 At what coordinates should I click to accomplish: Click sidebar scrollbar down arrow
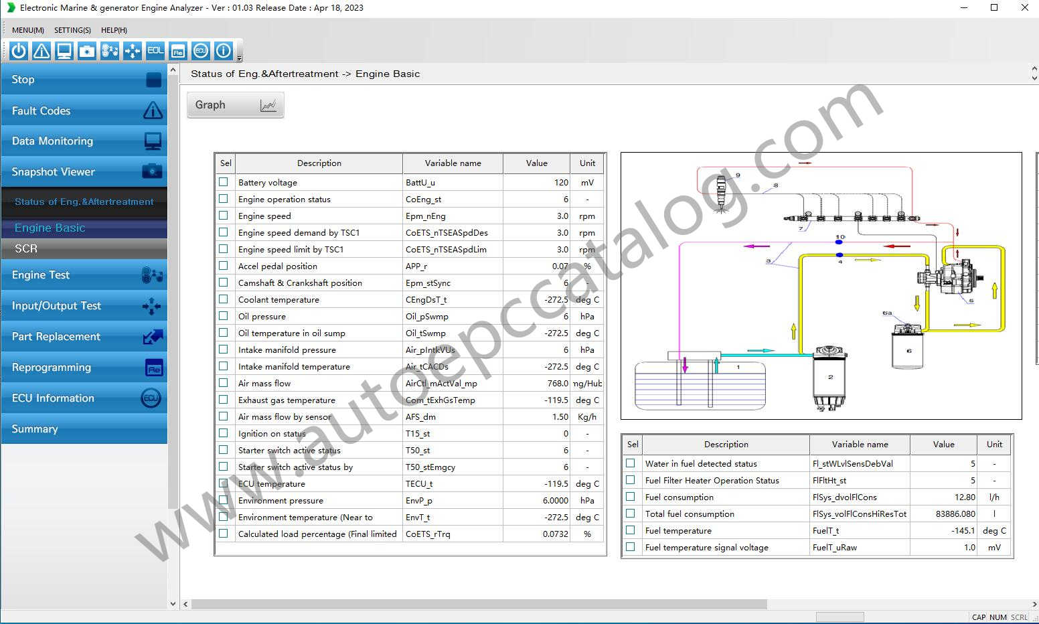click(x=173, y=604)
